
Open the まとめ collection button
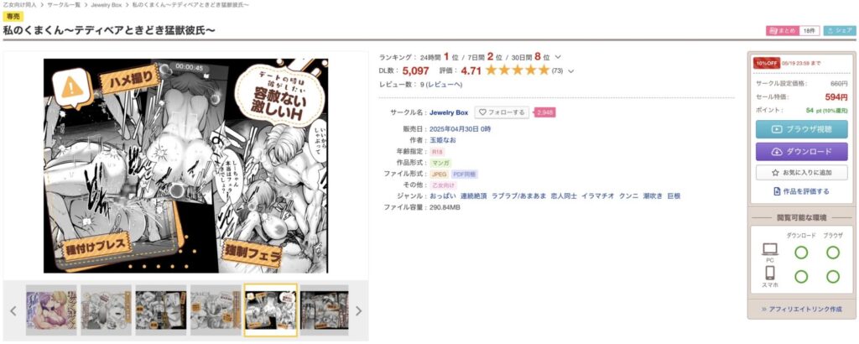(x=782, y=31)
